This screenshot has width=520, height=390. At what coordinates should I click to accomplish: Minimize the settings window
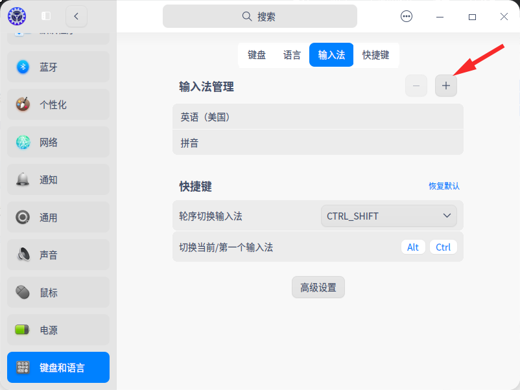point(440,17)
